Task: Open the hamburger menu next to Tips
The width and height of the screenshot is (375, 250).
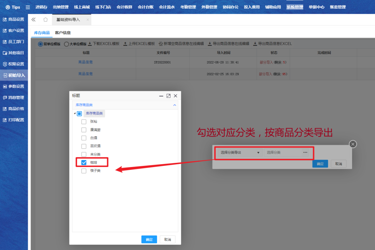Action: 28,7
